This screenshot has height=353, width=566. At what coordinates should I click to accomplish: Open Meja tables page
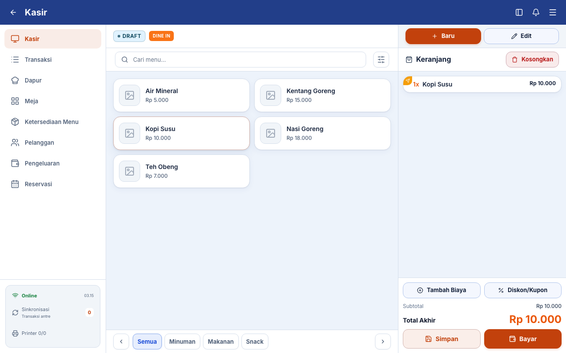[53, 101]
